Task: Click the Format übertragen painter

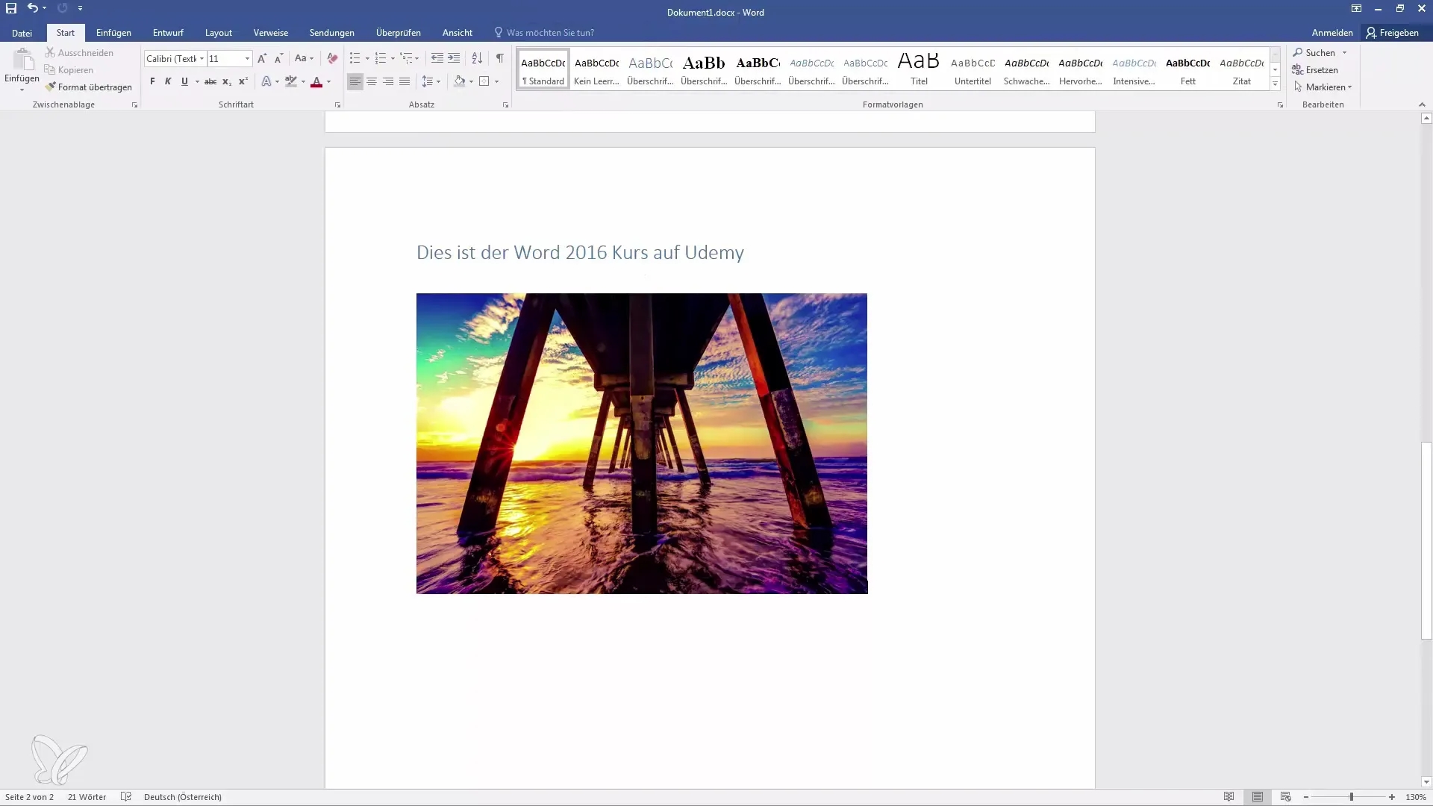Action: click(x=88, y=87)
